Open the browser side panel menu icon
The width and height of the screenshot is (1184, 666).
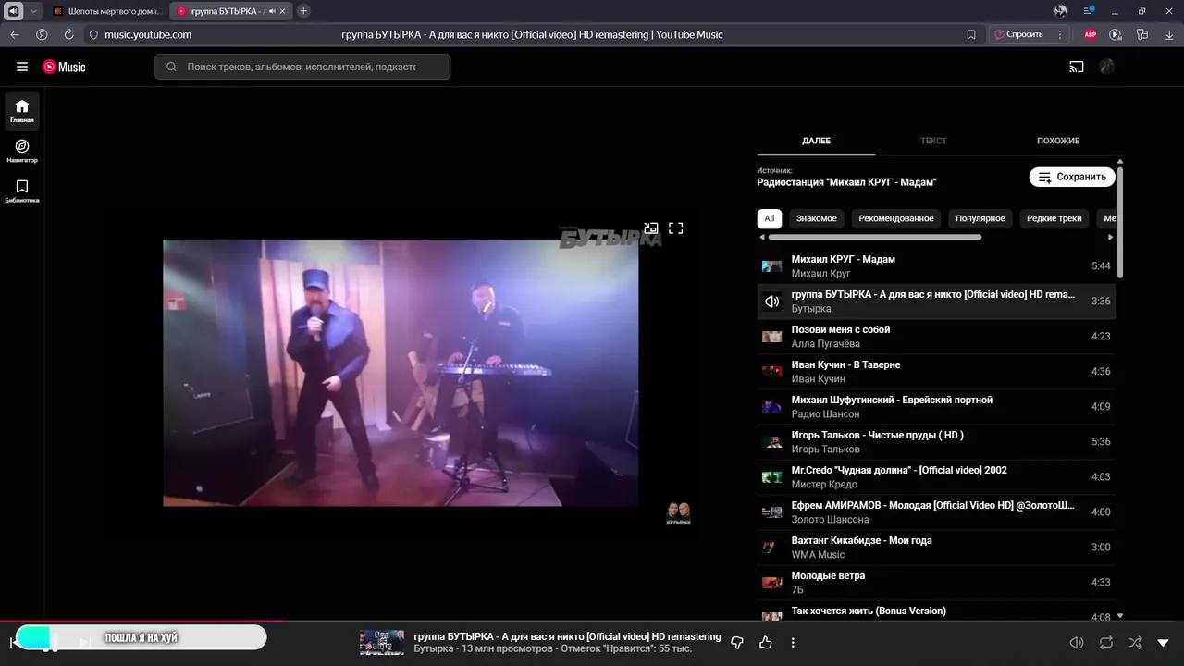[x=1090, y=11]
